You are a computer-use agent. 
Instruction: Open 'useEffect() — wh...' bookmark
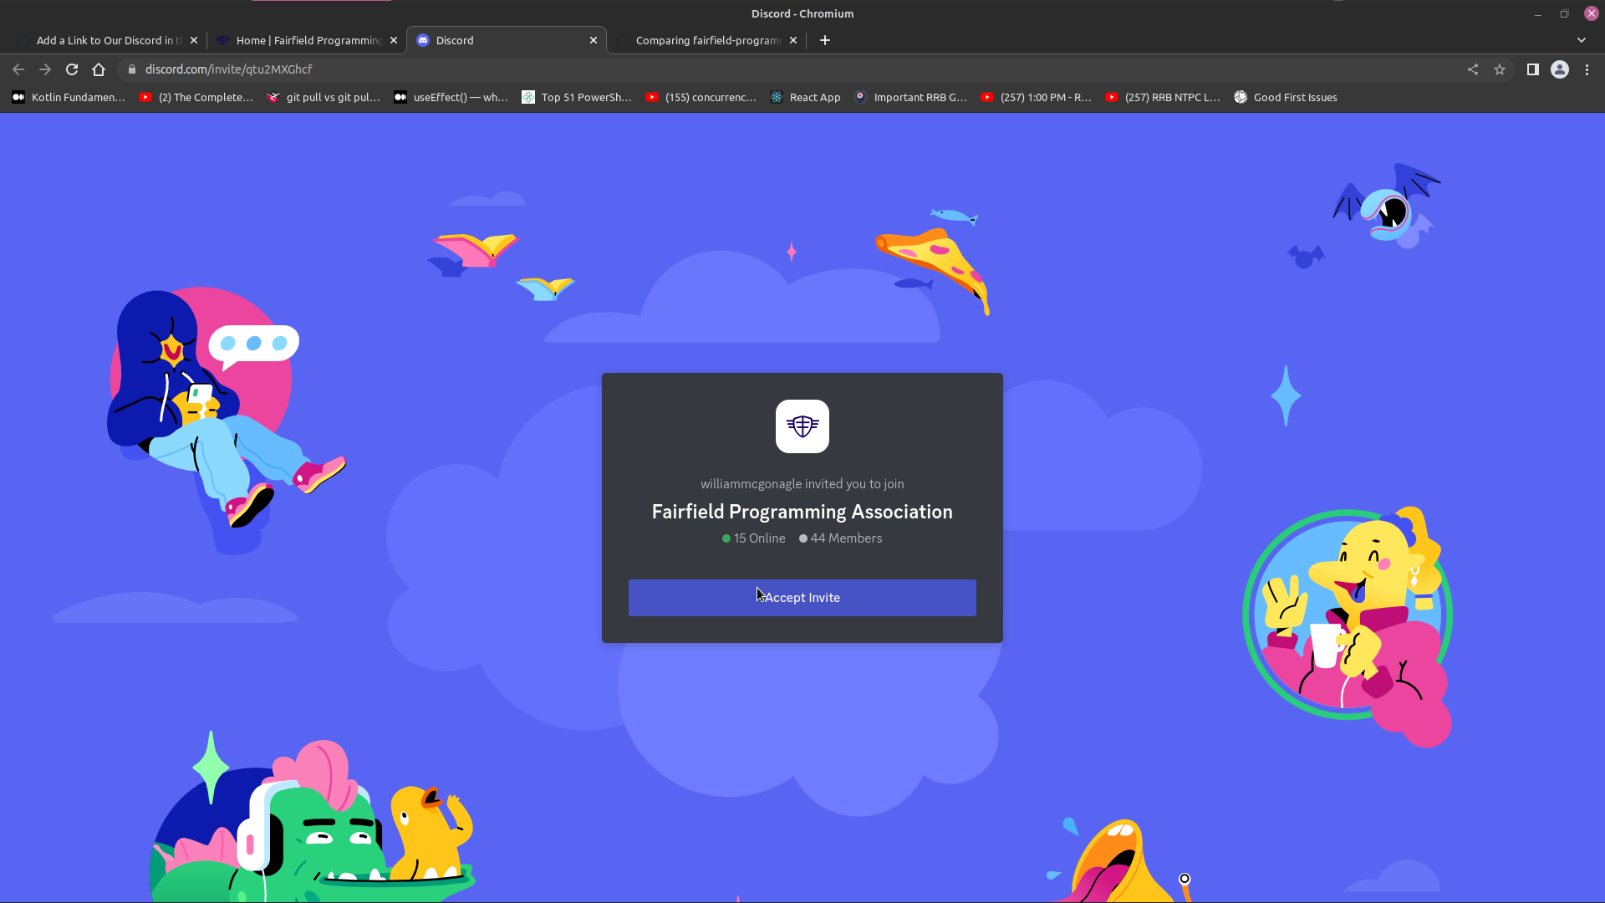[451, 97]
